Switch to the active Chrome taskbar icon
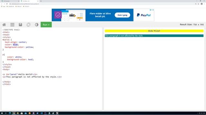 [14, 113]
